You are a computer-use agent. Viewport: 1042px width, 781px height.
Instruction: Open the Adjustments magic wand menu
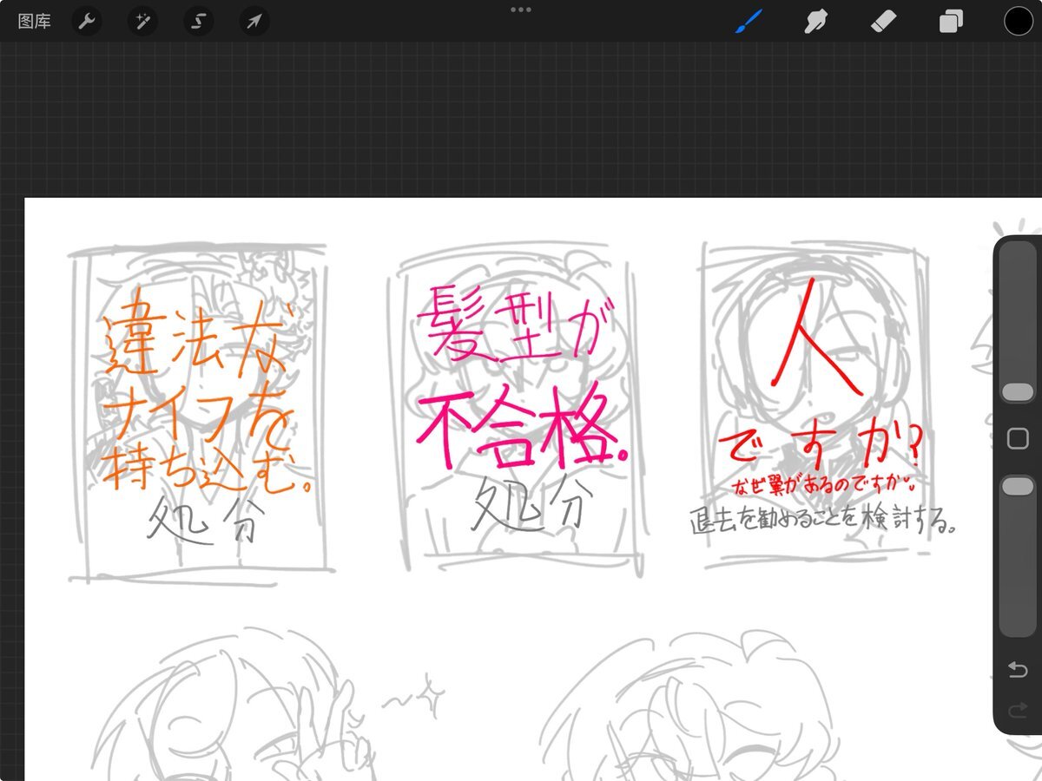(x=142, y=22)
